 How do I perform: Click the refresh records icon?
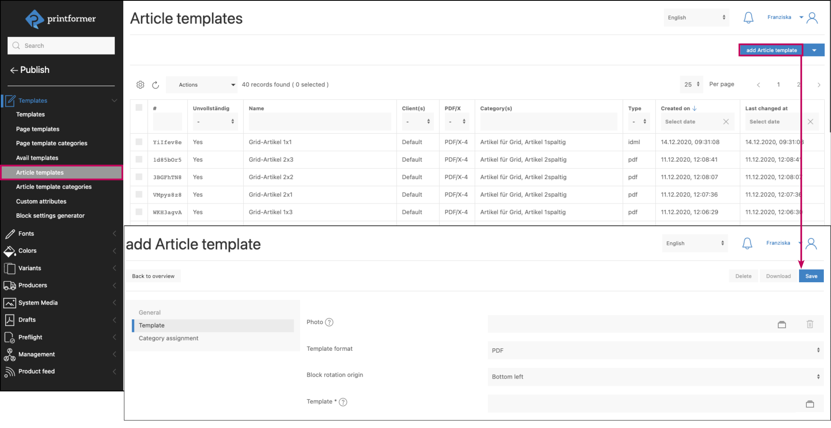tap(156, 85)
